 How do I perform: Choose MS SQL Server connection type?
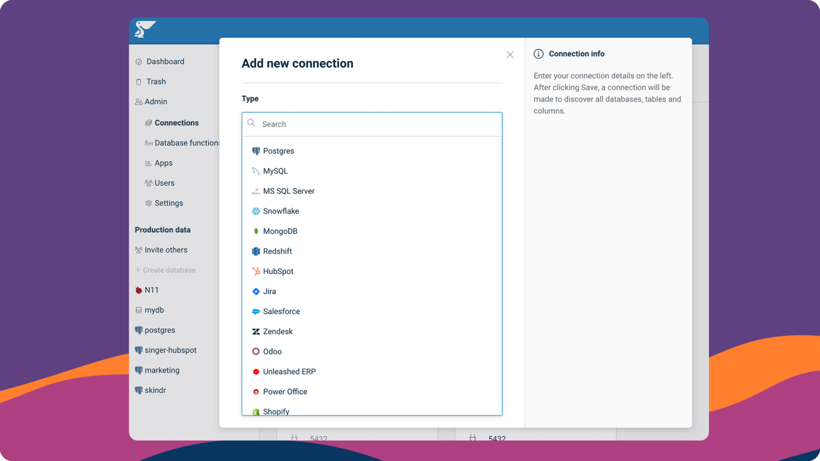pyautogui.click(x=288, y=191)
